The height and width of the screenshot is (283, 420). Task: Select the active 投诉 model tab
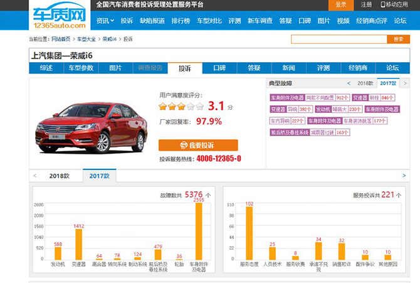coord(185,68)
